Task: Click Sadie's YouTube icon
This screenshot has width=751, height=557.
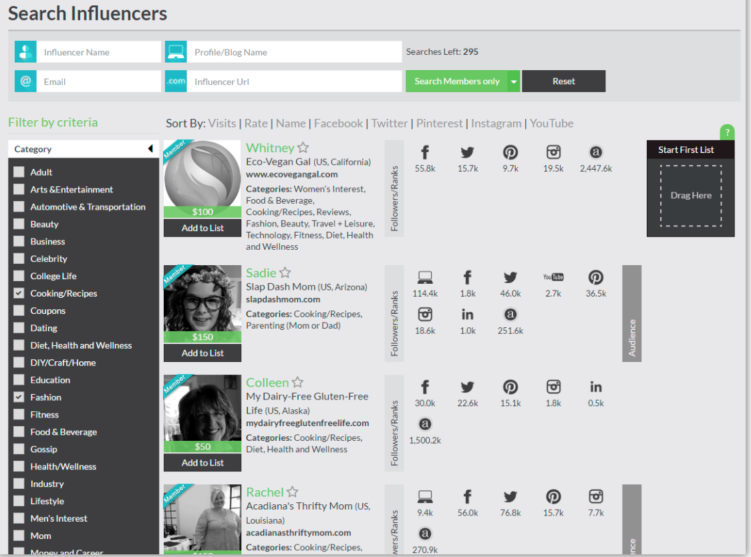Action: pyautogui.click(x=553, y=277)
